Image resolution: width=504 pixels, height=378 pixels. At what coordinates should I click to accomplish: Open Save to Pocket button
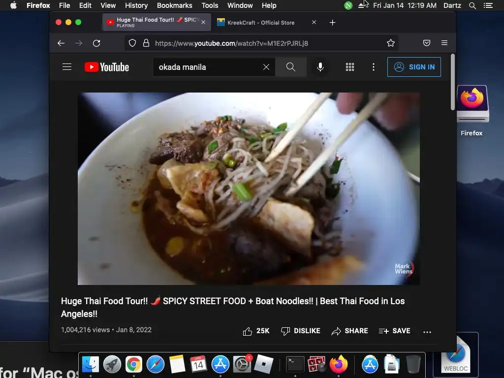[x=427, y=43]
